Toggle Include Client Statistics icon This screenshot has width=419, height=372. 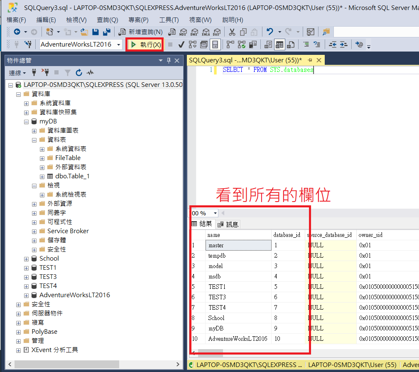click(x=253, y=44)
